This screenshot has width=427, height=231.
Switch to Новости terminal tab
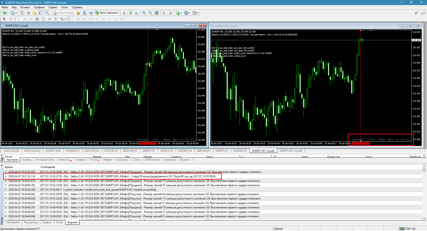[x=65, y=160]
